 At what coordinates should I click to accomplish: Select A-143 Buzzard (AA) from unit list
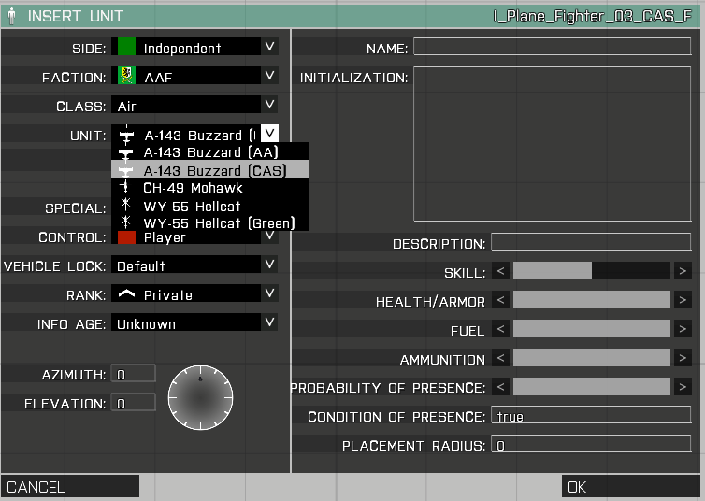point(210,151)
